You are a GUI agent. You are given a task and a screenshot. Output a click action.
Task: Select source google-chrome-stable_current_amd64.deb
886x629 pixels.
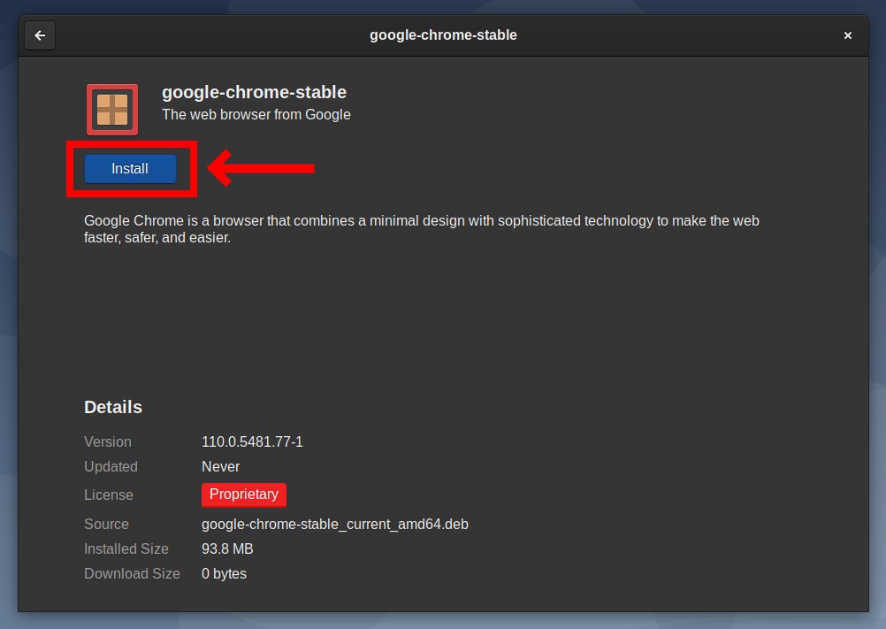[335, 525]
